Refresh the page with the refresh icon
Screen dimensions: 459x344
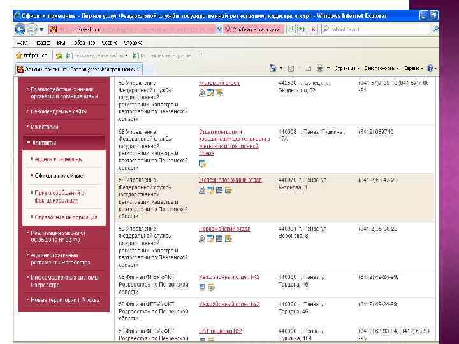[x=302, y=29]
